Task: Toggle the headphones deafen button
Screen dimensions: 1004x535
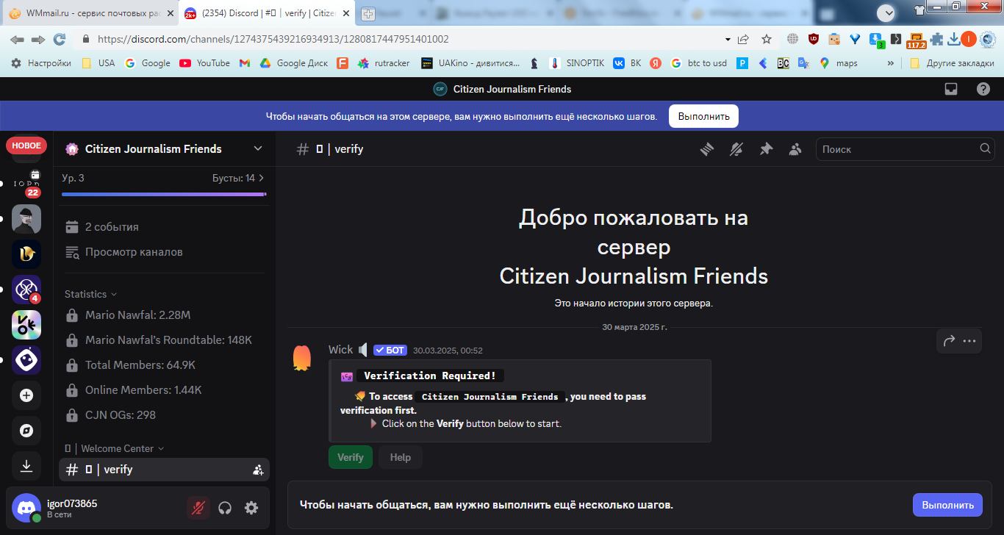Action: click(226, 508)
